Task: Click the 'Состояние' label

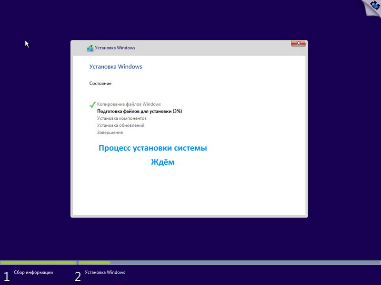Action: 100,84
